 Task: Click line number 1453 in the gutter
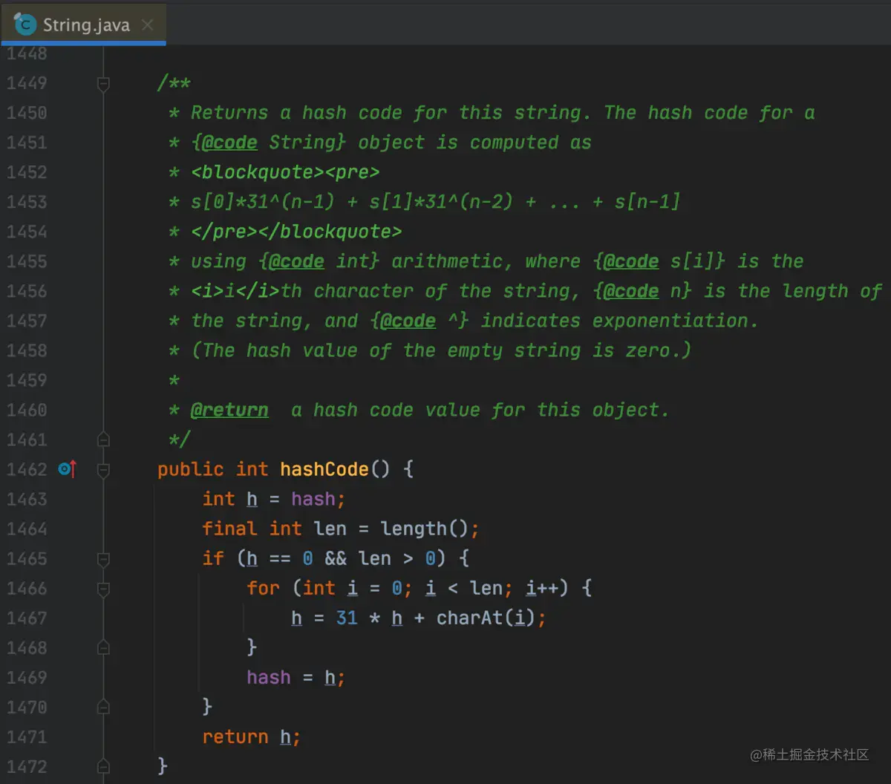point(27,202)
